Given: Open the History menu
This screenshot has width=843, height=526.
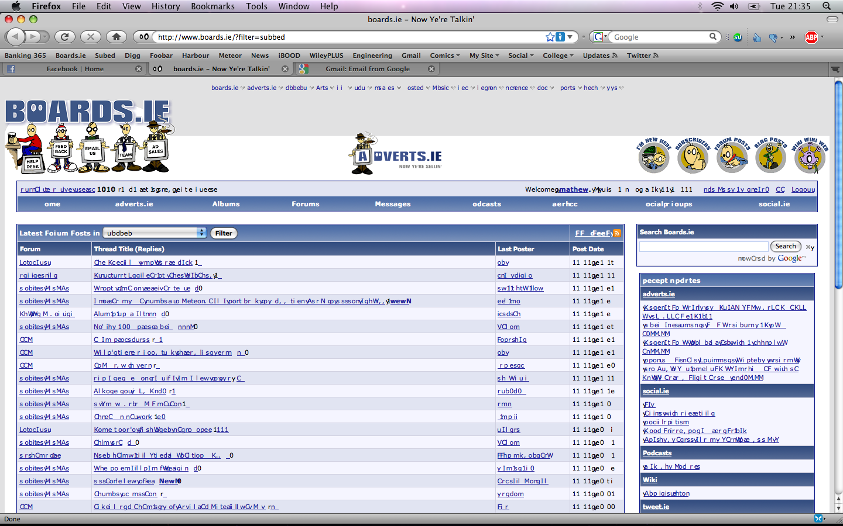Looking at the screenshot, I should click(166, 6).
